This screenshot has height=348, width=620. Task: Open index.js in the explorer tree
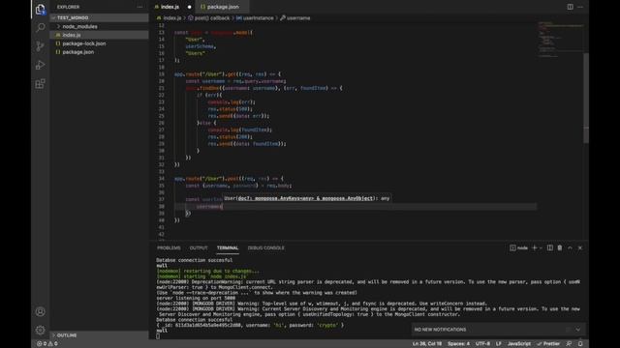99,35
